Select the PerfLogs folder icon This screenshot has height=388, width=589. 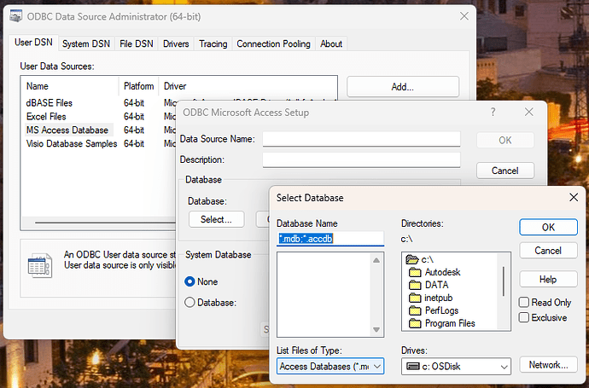click(x=415, y=310)
